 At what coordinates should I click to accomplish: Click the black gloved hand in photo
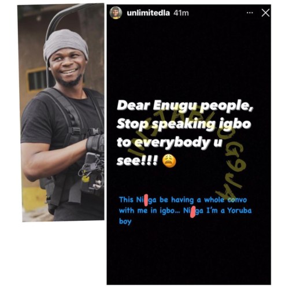click(x=95, y=143)
